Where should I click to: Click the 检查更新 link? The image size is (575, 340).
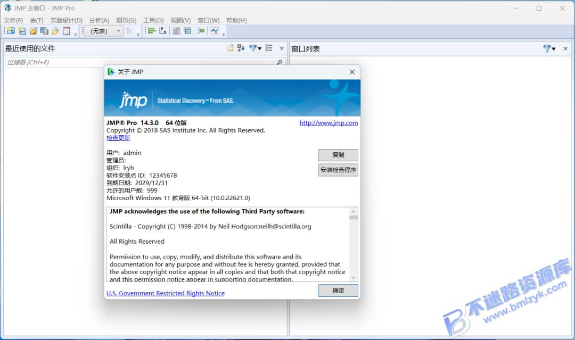pos(118,138)
